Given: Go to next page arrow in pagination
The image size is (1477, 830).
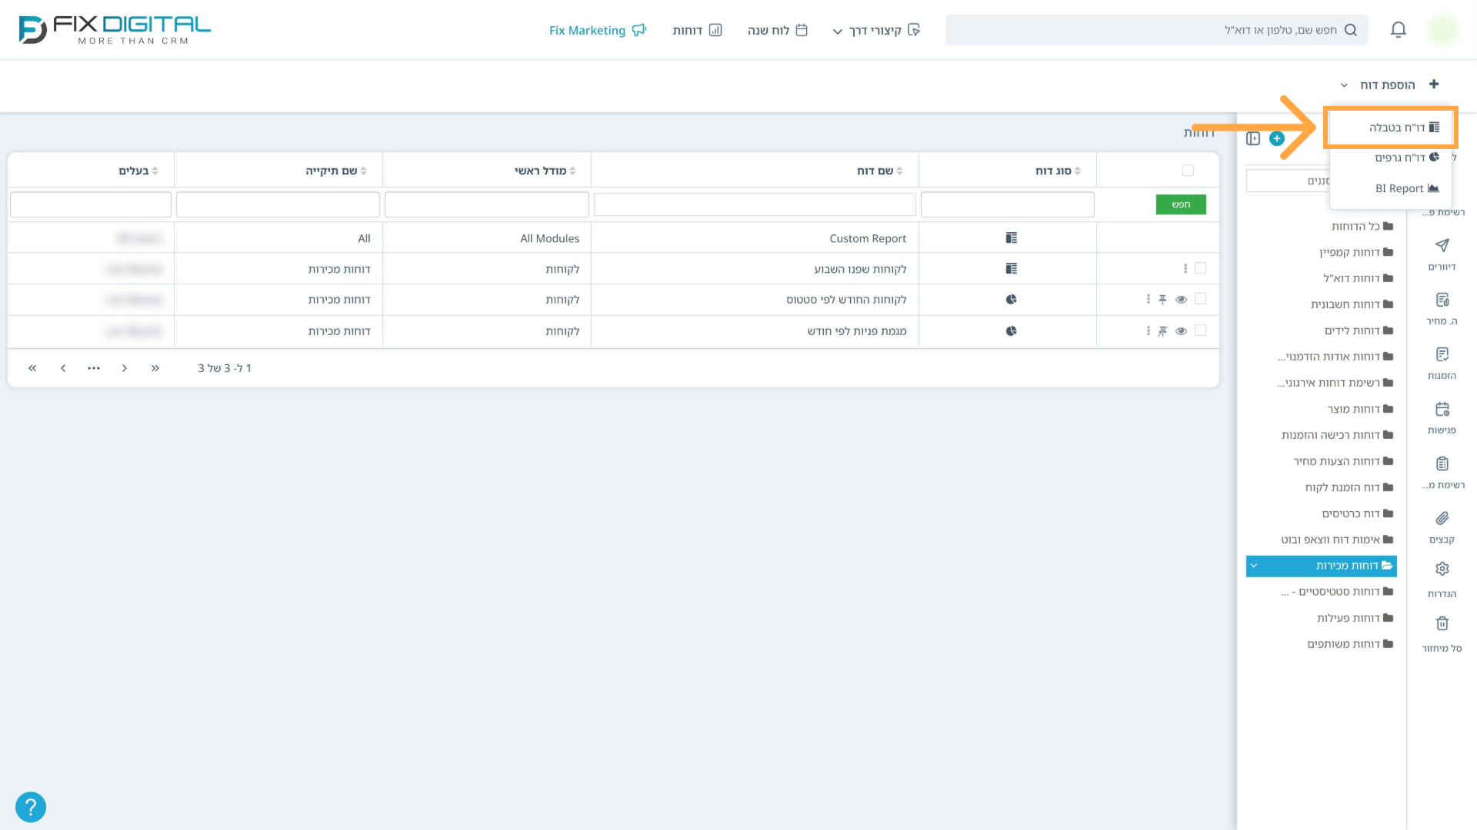Looking at the screenshot, I should click(x=63, y=368).
